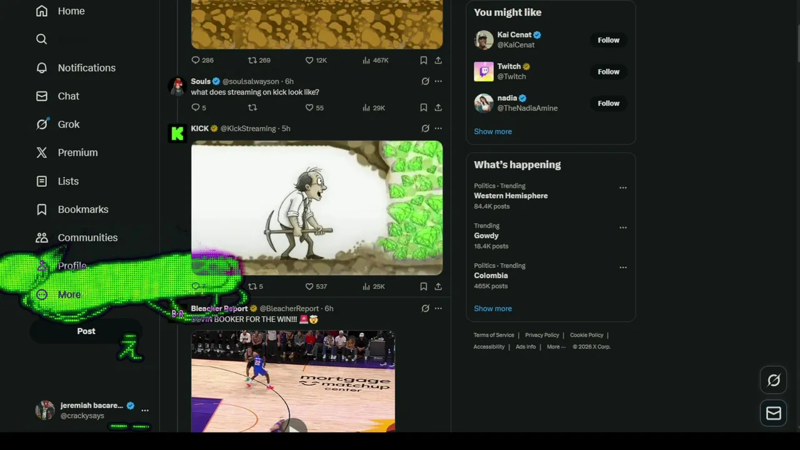Open Western Hemisphere trend options
Image resolution: width=800 pixels, height=450 pixels.
click(x=623, y=187)
